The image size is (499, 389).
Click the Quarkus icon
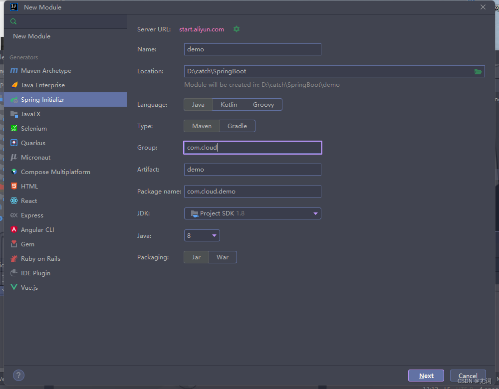point(14,143)
